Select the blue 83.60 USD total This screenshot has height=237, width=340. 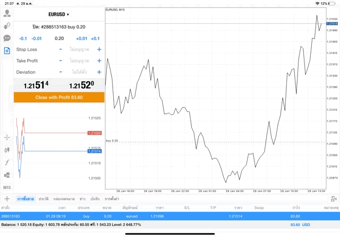(x=300, y=225)
